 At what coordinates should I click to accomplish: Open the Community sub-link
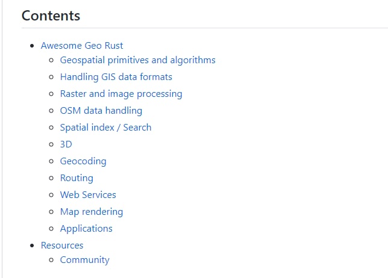[x=84, y=260]
